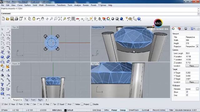
Task: Select the Polyline tool in sidebar
Action: (2, 34)
